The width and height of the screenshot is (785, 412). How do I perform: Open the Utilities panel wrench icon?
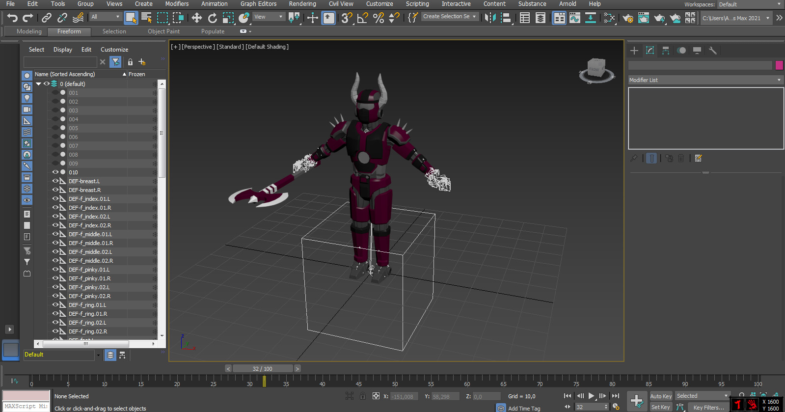(x=713, y=51)
